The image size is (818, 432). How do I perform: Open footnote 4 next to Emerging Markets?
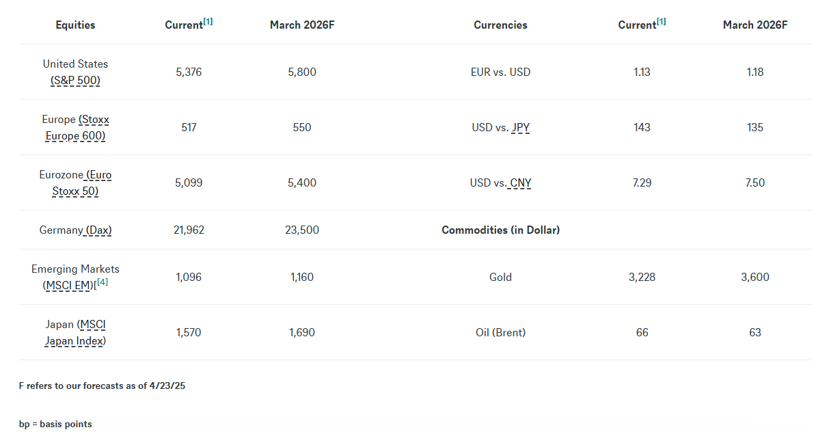[x=103, y=282]
